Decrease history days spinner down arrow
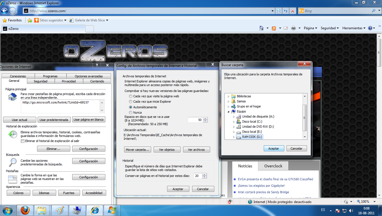382x216 pixels. (204, 177)
